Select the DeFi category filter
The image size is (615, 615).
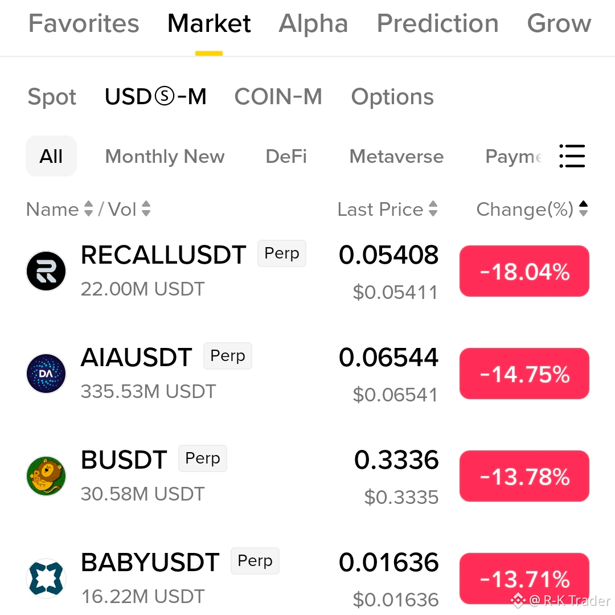tap(286, 156)
